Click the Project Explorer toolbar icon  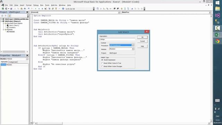(49, 9)
